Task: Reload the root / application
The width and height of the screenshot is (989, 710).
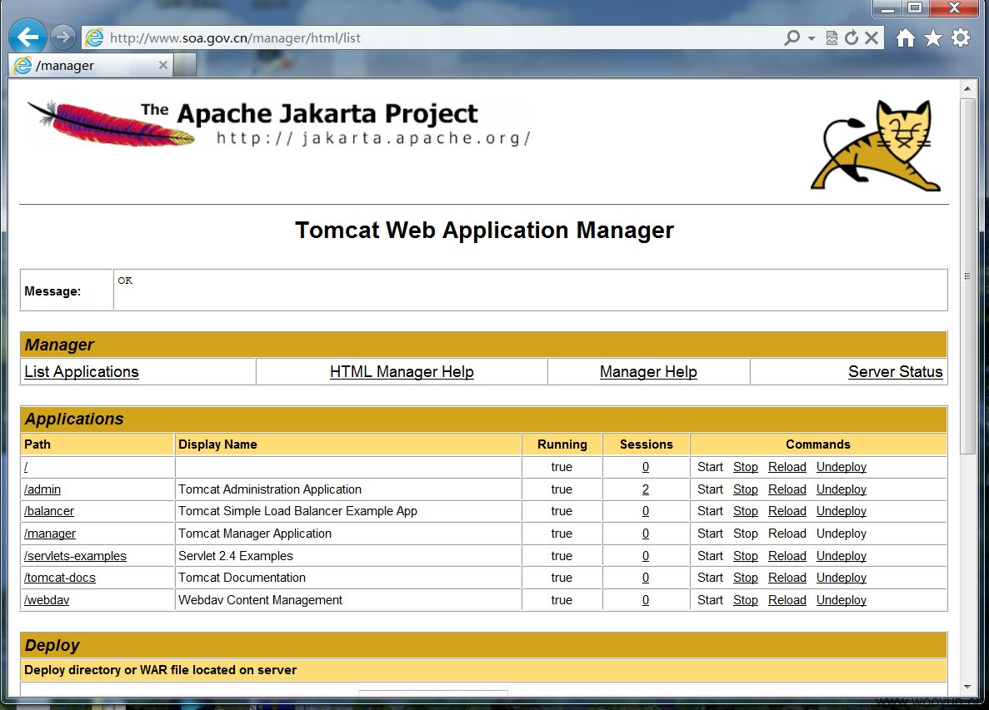Action: 787,467
